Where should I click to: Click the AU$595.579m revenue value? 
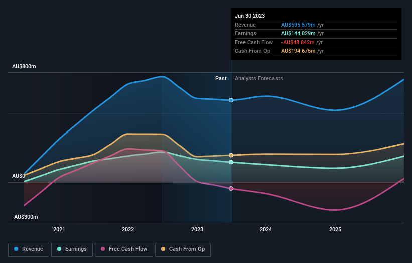[298, 25]
